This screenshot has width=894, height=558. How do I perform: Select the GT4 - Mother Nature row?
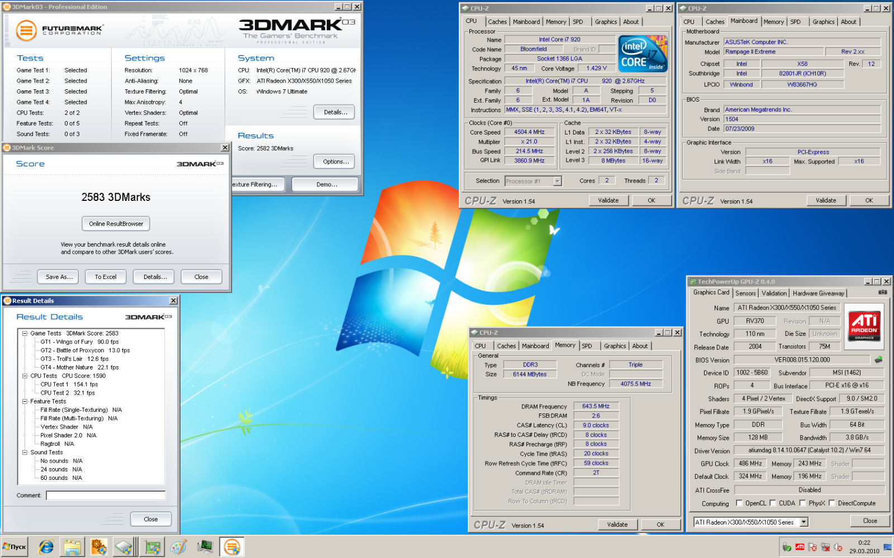tap(79, 367)
